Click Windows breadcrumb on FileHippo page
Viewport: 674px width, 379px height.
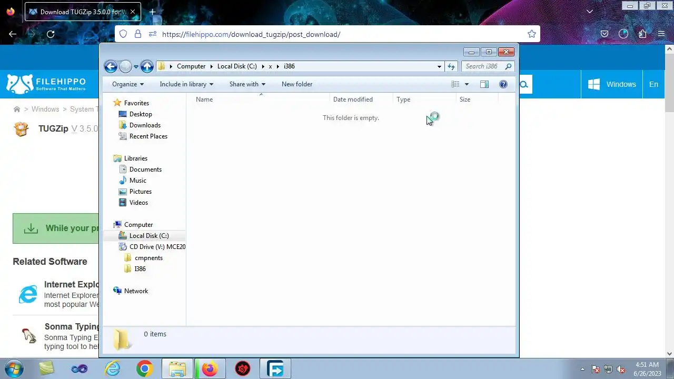tap(45, 109)
